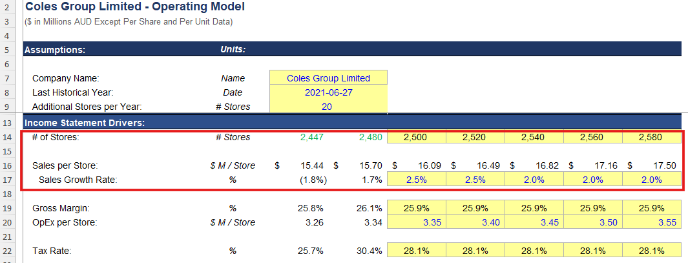Select tax rate value 30.4%
This screenshot has height=263, width=688.
(370, 251)
